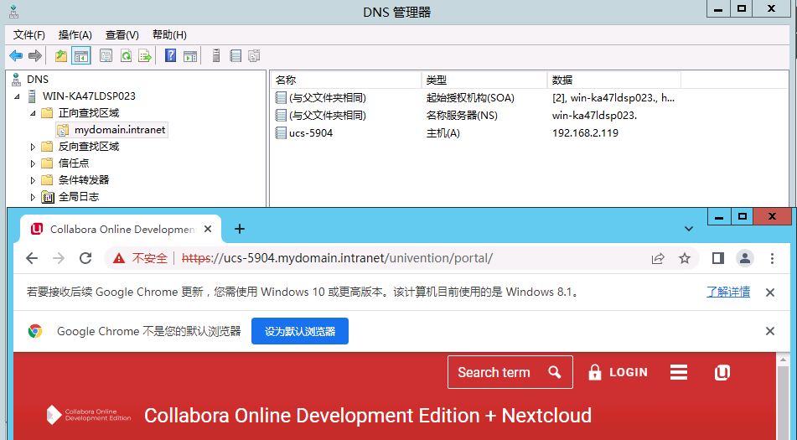
Task: Toggle show/hide console tree toolbar button
Action: tap(81, 56)
